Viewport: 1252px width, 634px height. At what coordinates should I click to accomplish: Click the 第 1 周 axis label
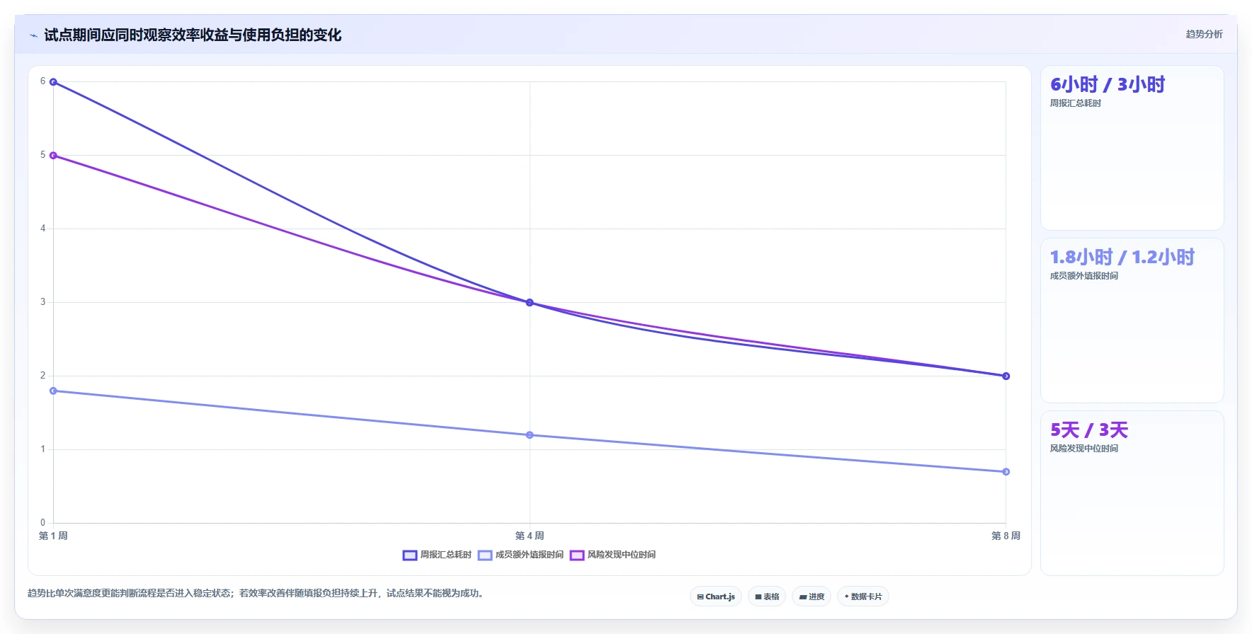[x=53, y=536]
